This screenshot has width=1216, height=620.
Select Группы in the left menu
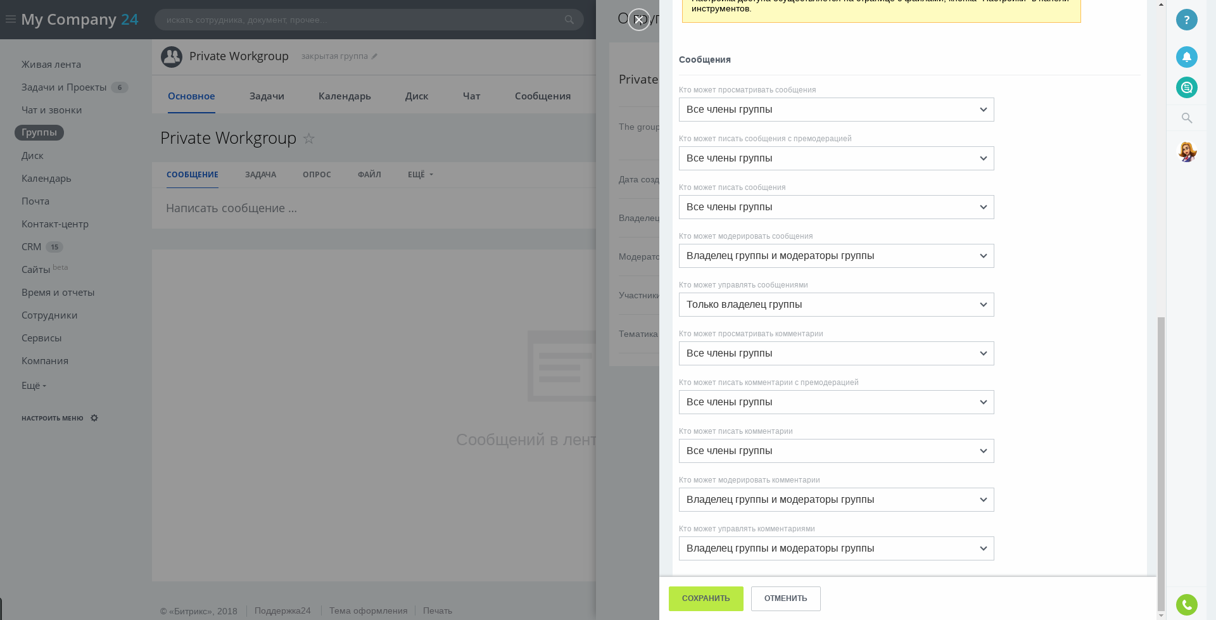point(39,132)
